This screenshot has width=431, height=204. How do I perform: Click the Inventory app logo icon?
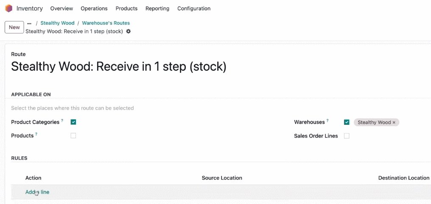tap(9, 8)
